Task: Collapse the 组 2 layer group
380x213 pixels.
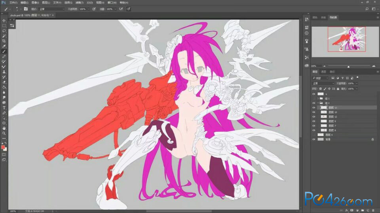Action: coord(318,103)
